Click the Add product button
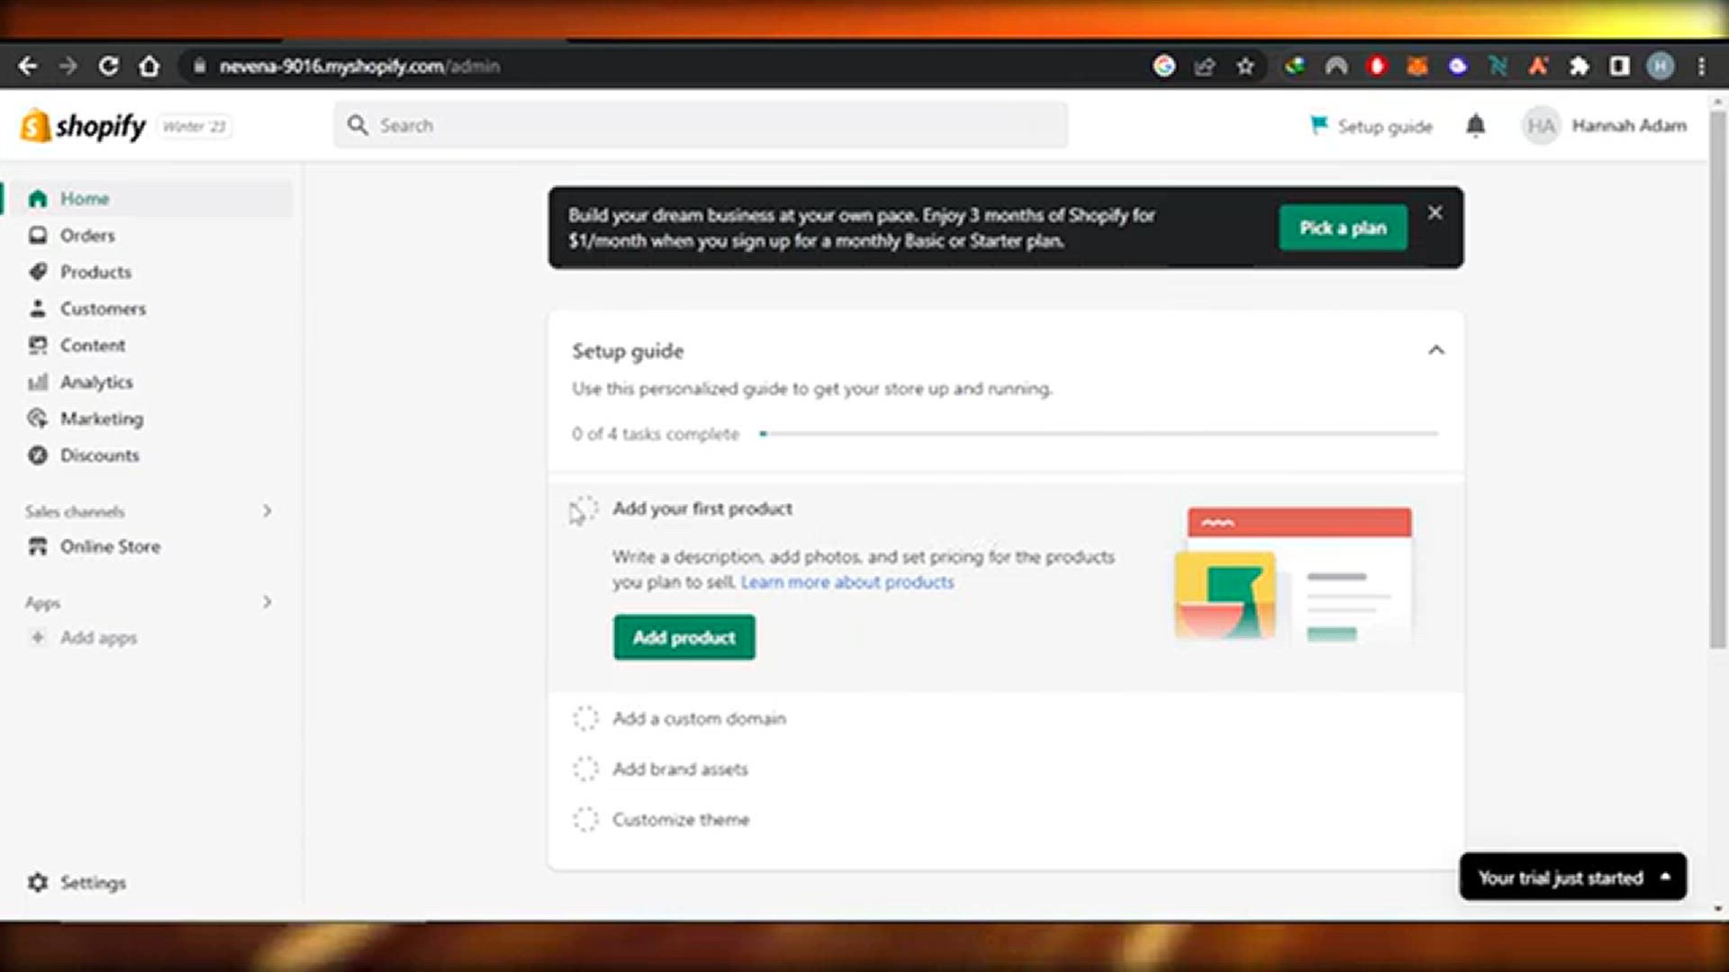This screenshot has width=1729, height=972. (684, 637)
